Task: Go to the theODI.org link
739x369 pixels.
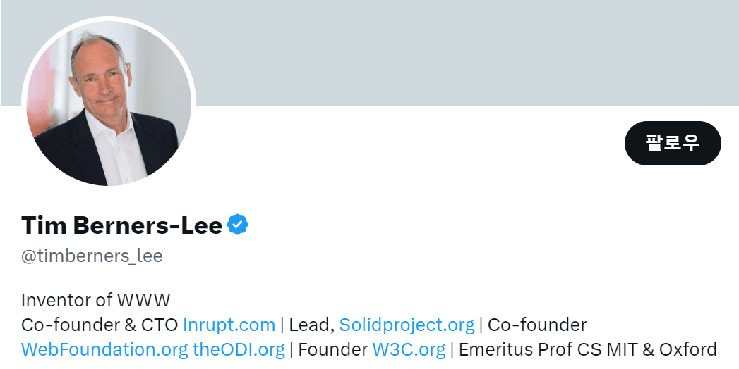Action: 239,349
